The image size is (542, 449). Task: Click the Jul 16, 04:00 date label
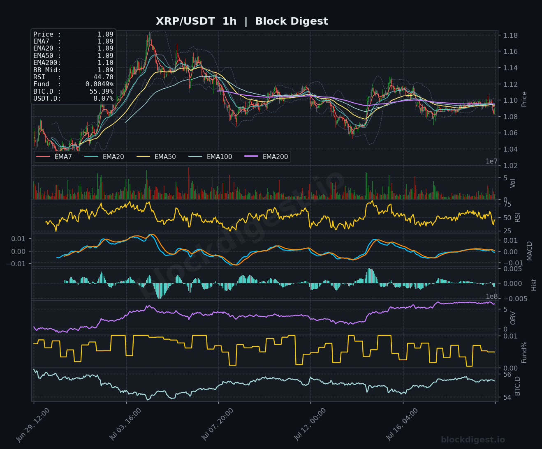point(402,425)
